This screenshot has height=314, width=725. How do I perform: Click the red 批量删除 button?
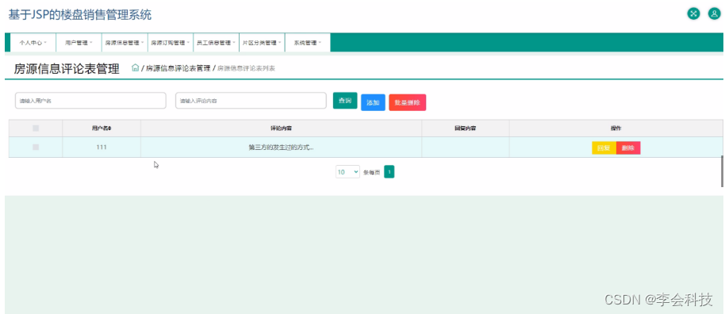coord(408,102)
